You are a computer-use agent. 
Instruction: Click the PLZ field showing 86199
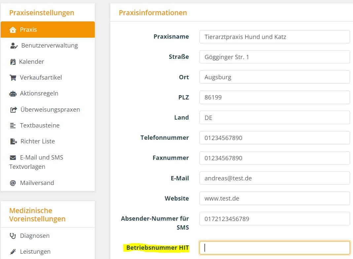coord(274,97)
